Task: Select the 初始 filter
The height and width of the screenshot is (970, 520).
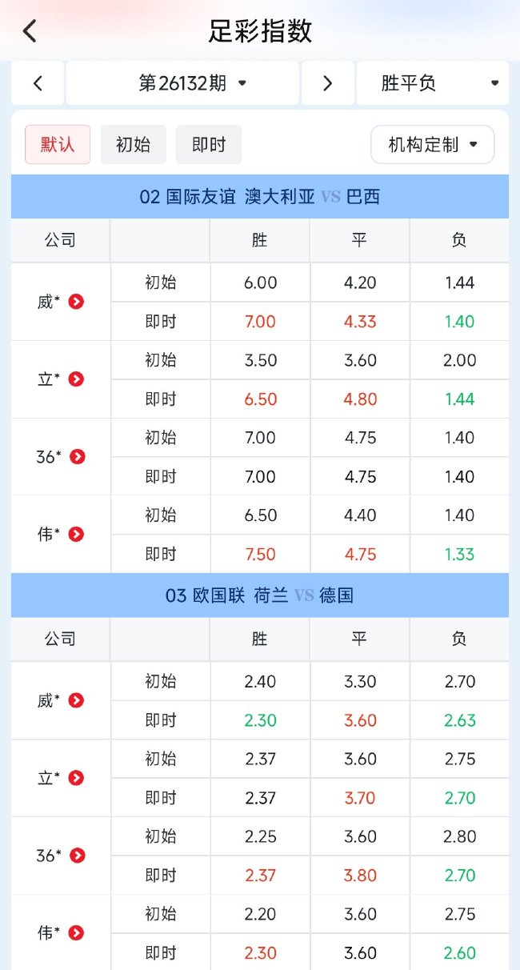Action: (134, 145)
